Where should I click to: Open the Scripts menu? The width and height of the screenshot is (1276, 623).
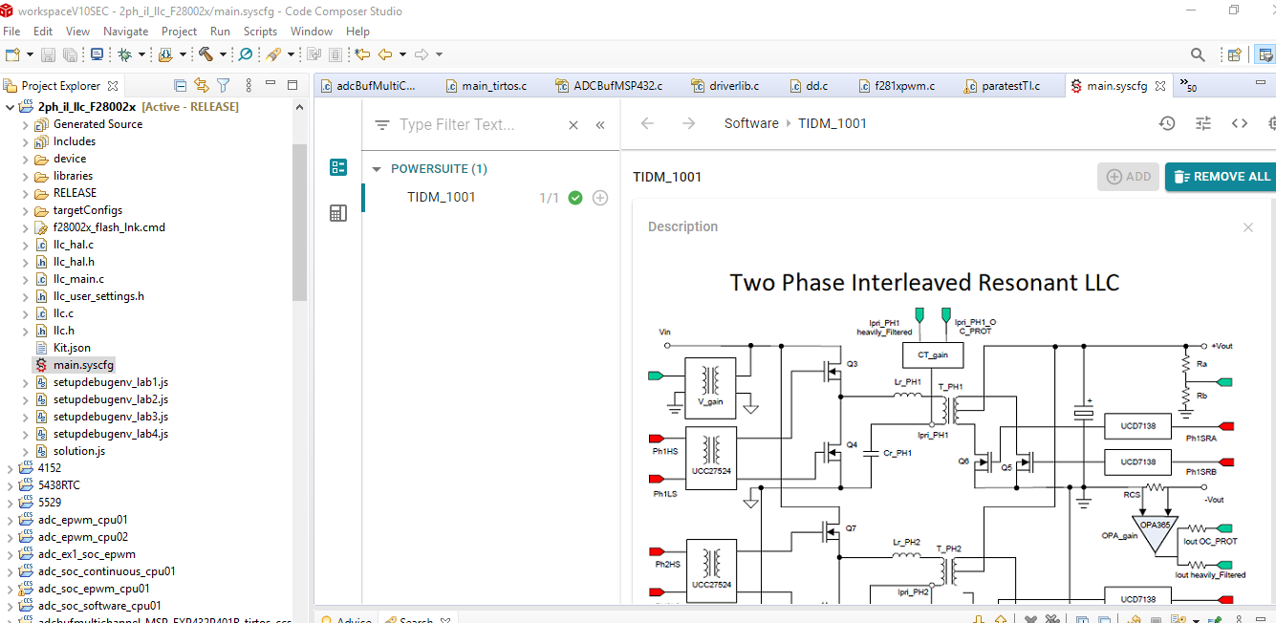point(260,32)
